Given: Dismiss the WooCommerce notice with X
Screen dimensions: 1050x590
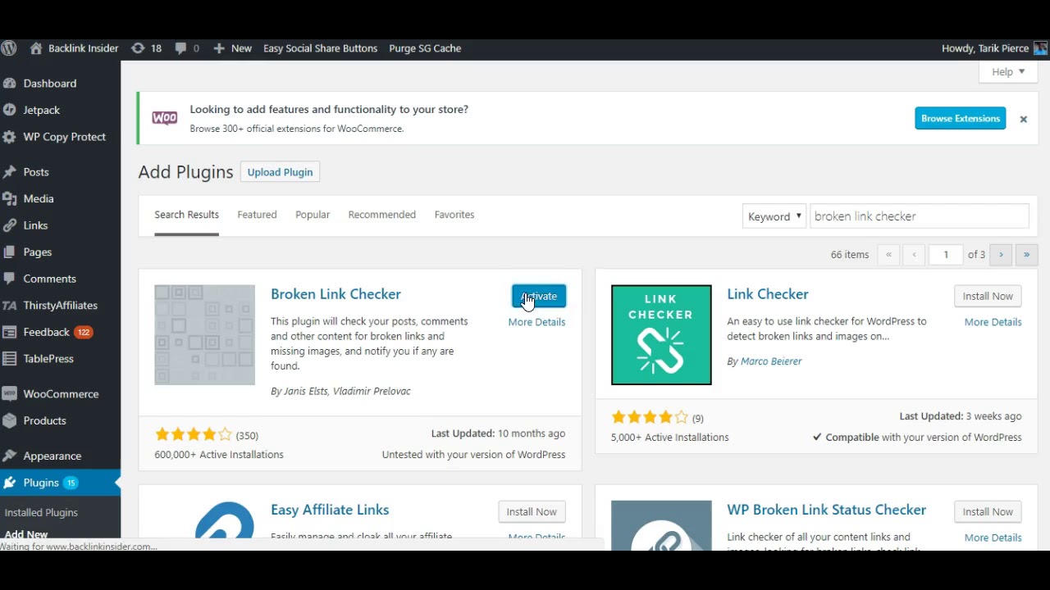Looking at the screenshot, I should pos(1023,119).
